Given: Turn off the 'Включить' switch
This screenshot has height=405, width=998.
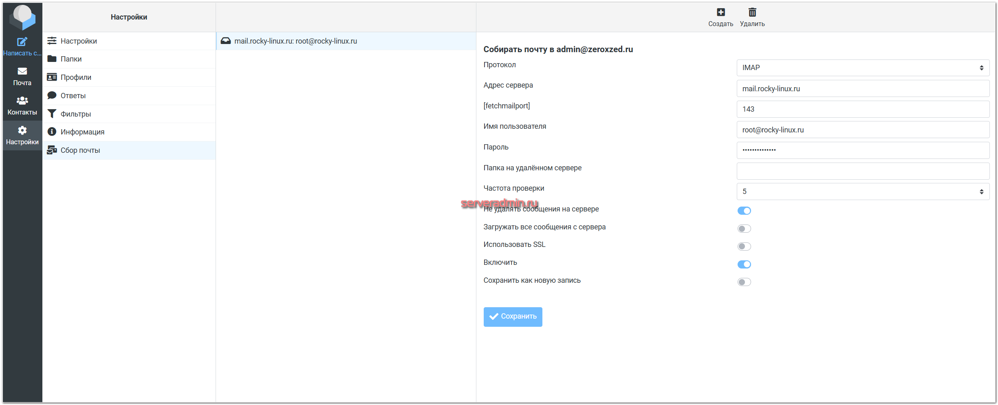Looking at the screenshot, I should tap(744, 264).
